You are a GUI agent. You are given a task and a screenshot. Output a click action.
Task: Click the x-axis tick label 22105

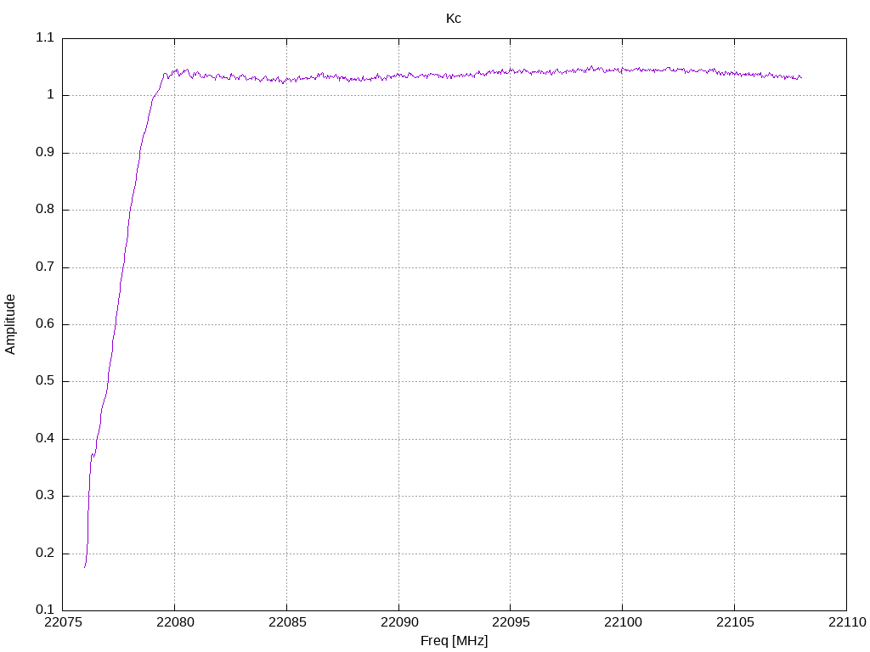tap(735, 622)
